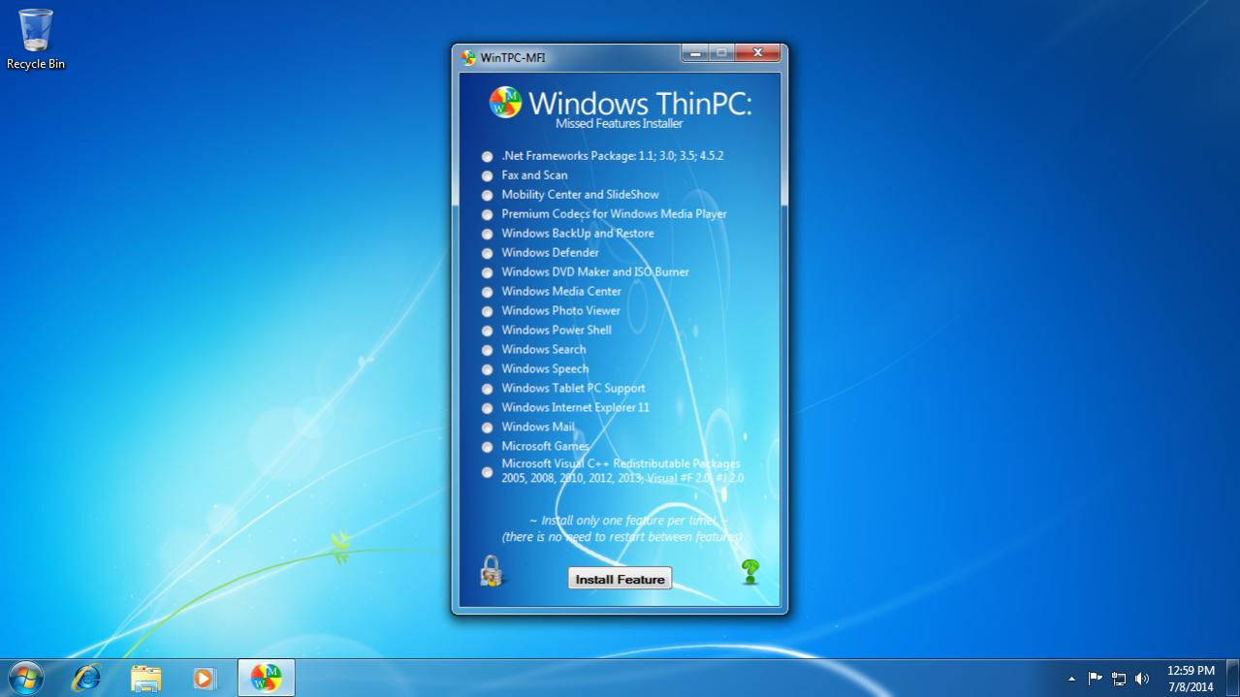Open help via green question mark icon

[x=749, y=572]
